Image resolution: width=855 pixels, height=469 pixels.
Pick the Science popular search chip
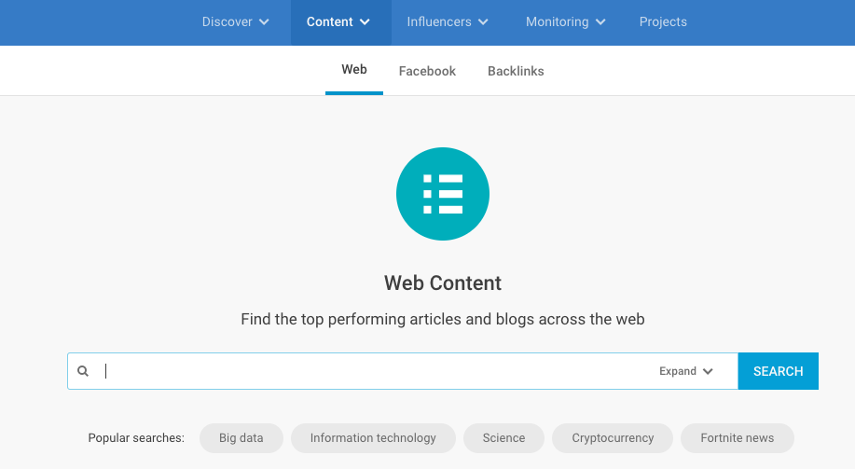point(503,437)
